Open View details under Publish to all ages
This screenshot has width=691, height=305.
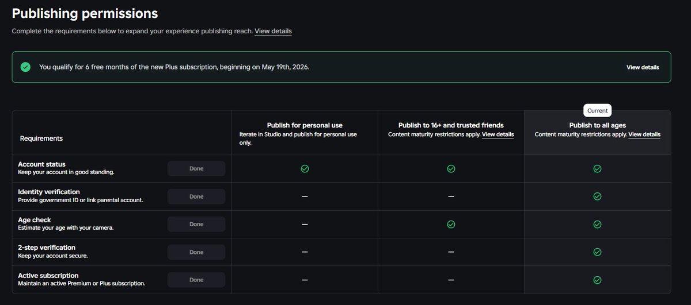pos(644,134)
